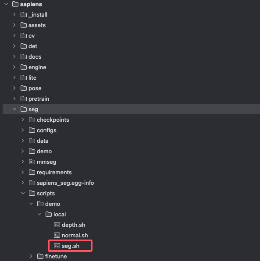Image resolution: width=260 pixels, height=261 pixels.
Task: Click the sapiens_seg.egg-info folder icon
Action: (x=32, y=183)
